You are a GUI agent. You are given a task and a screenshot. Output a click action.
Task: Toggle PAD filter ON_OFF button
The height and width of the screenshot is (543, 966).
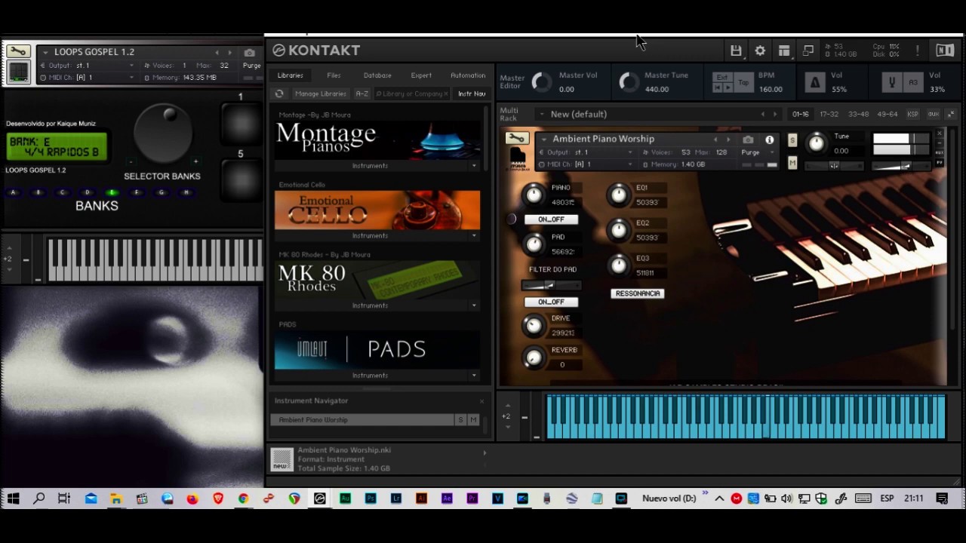(x=551, y=302)
